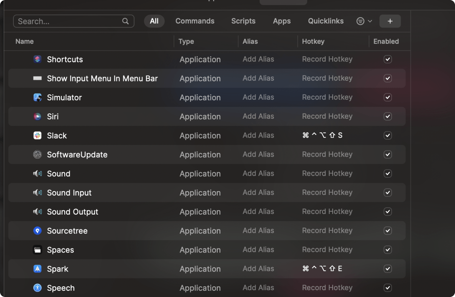Uncheck the enabled box for Sound Input

[388, 193]
